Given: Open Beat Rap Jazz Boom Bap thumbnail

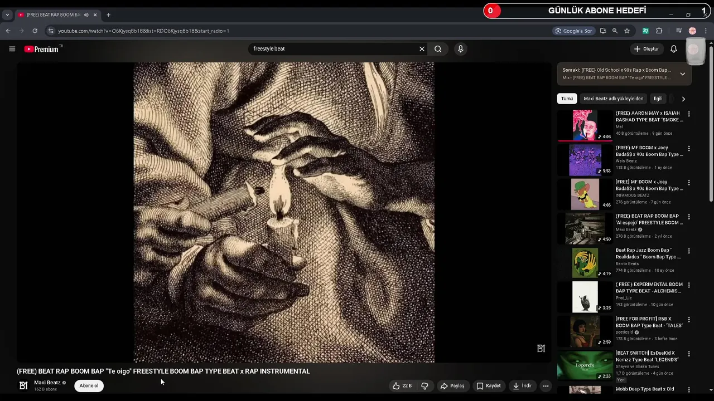Looking at the screenshot, I should pos(585,262).
